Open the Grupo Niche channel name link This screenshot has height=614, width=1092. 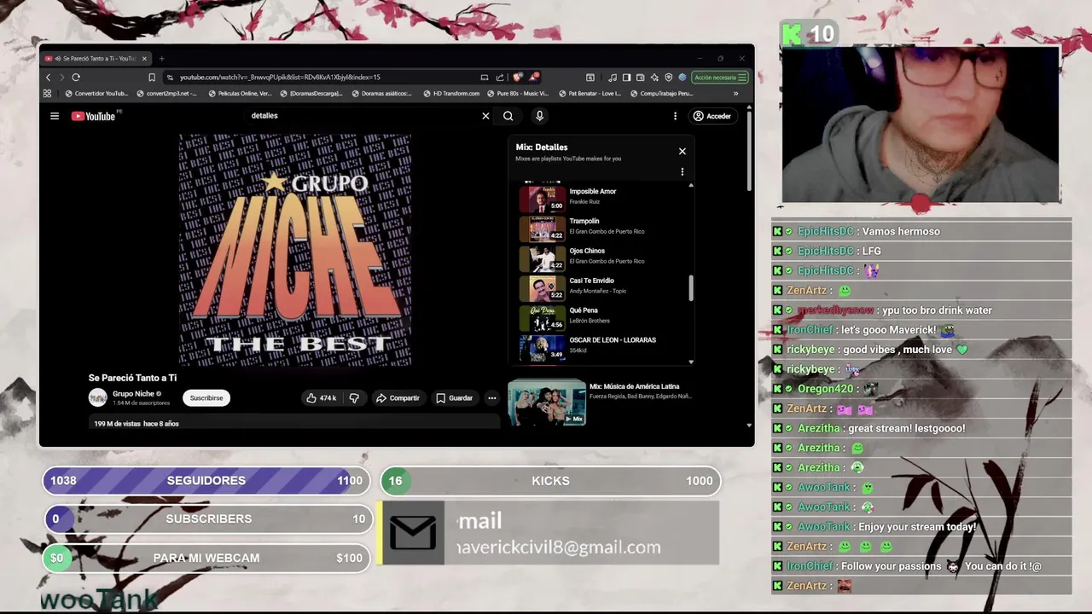click(x=133, y=394)
